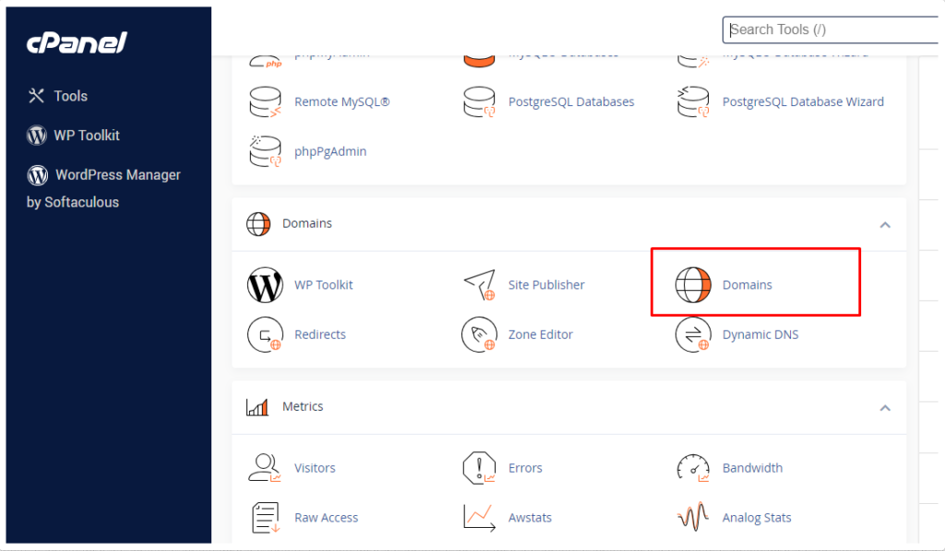Open the Redirects link

coord(320,335)
